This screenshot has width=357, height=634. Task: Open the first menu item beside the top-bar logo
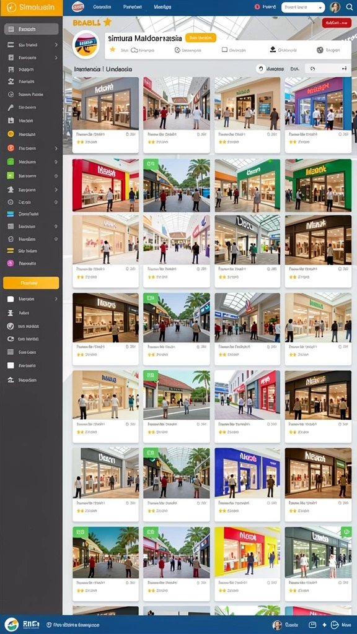(x=102, y=7)
